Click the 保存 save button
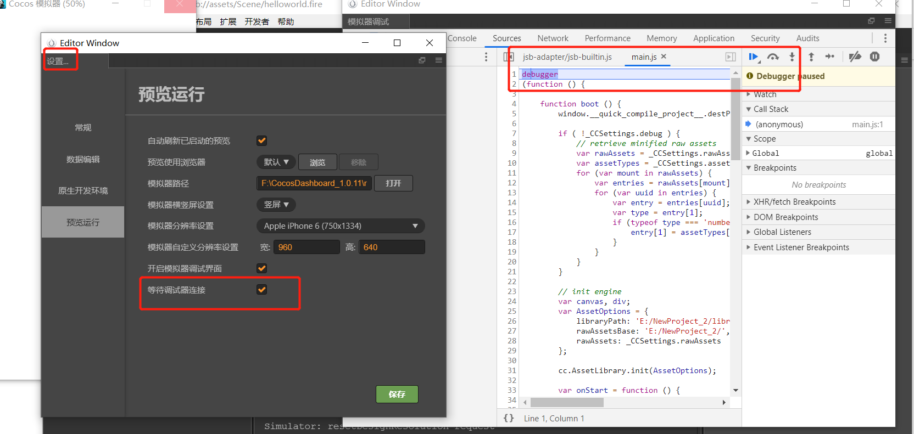914x434 pixels. click(397, 394)
